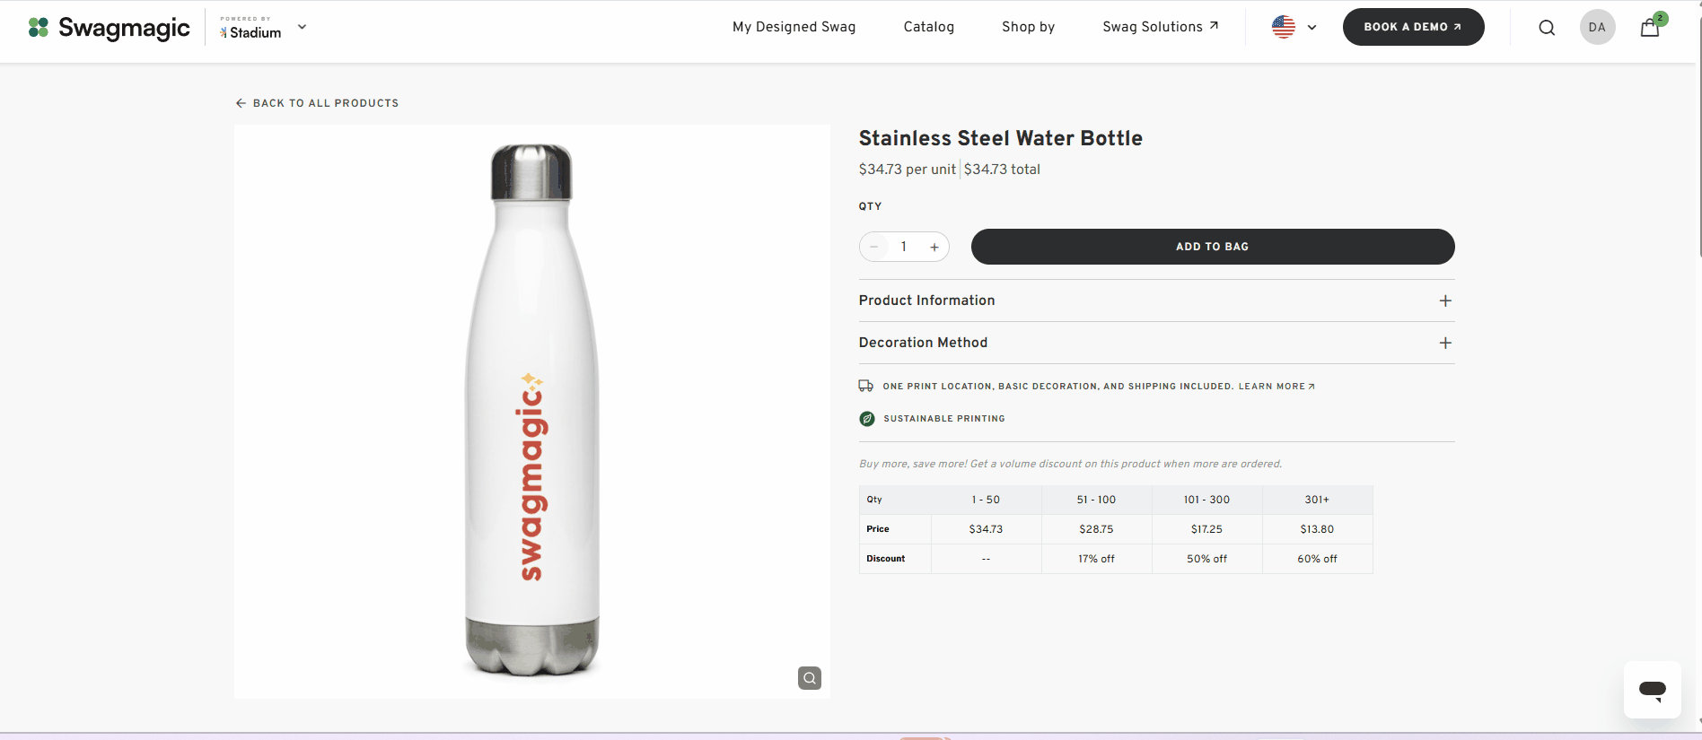Open the Catalog menu
The width and height of the screenshot is (1702, 740).
click(929, 27)
